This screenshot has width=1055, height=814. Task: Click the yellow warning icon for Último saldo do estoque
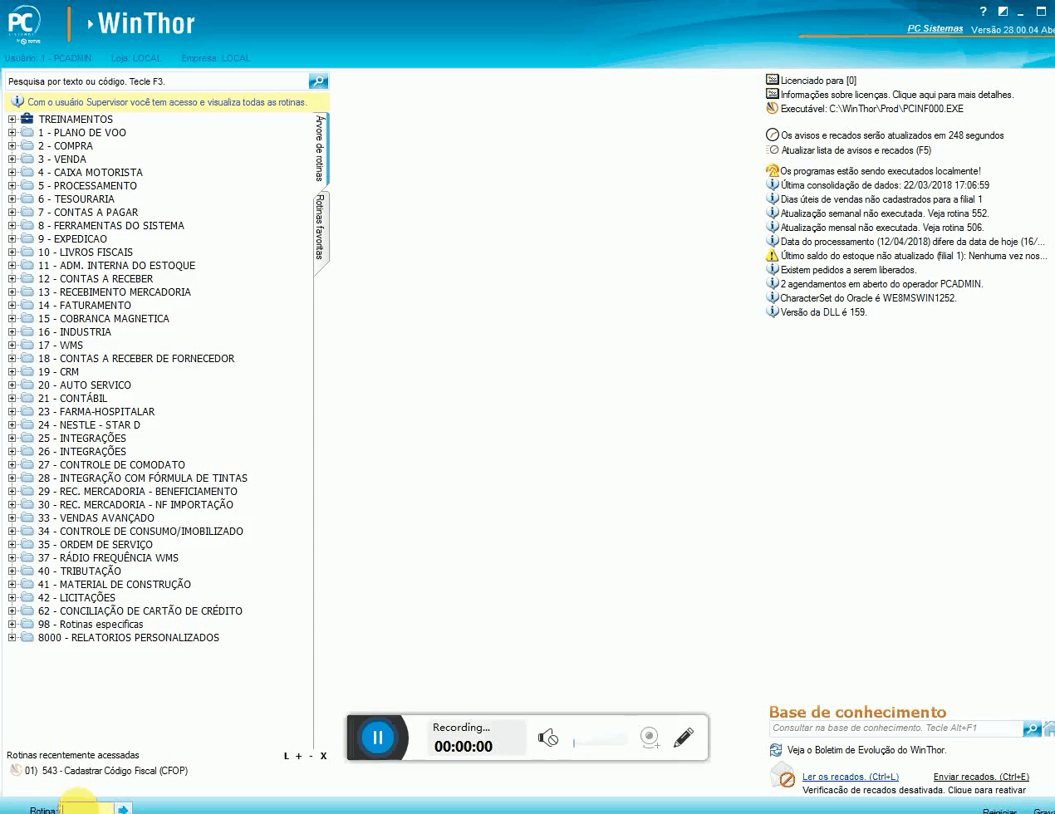772,255
